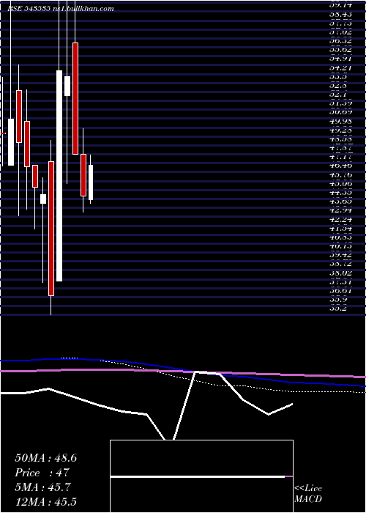366x513 pixels.
Task: Click the <<Live MACD label
Action: coord(308,493)
